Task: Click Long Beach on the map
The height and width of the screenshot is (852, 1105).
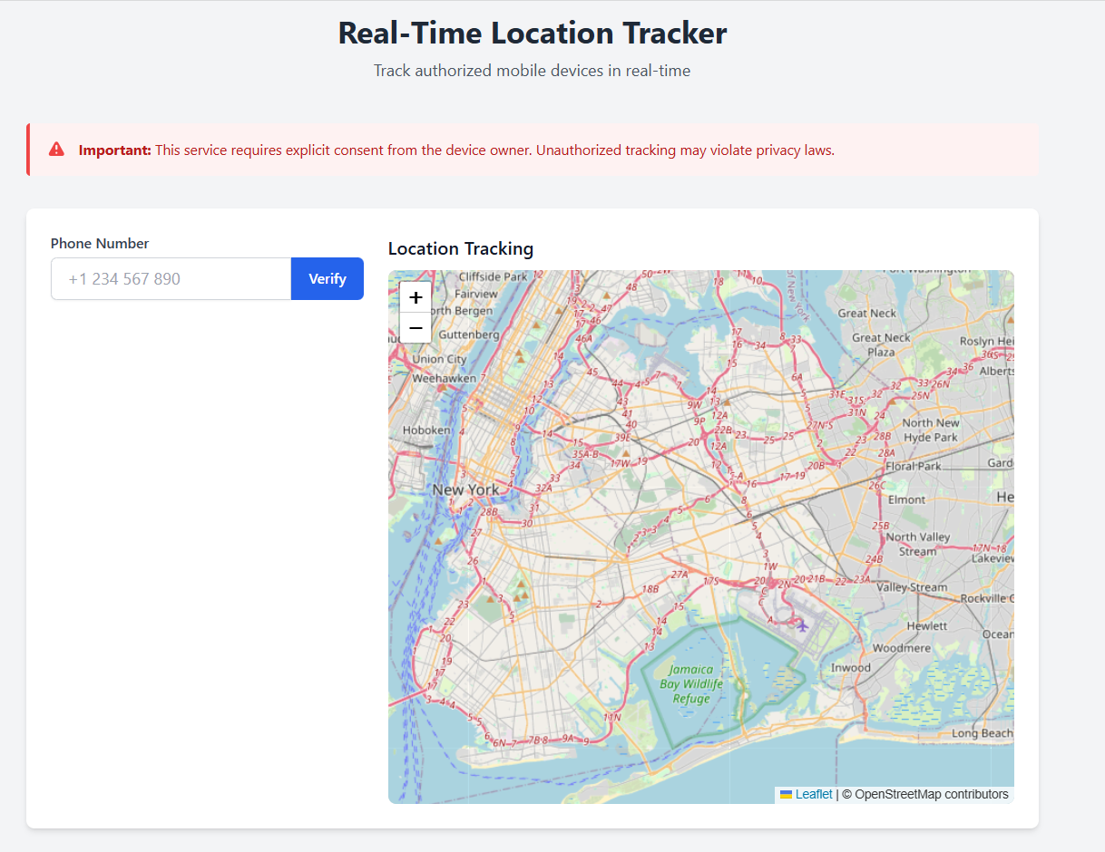Action: tap(983, 733)
